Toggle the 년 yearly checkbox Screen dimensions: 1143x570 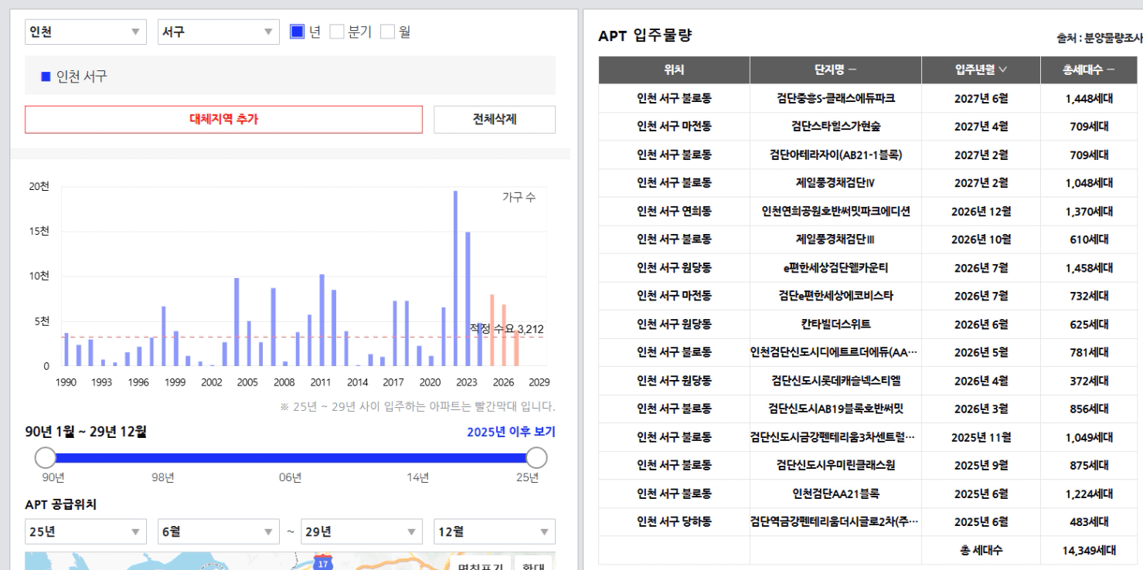tap(297, 32)
